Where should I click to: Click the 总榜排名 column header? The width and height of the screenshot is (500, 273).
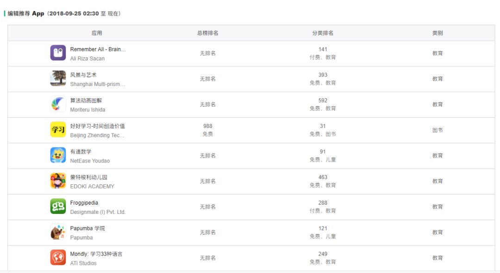207,33
